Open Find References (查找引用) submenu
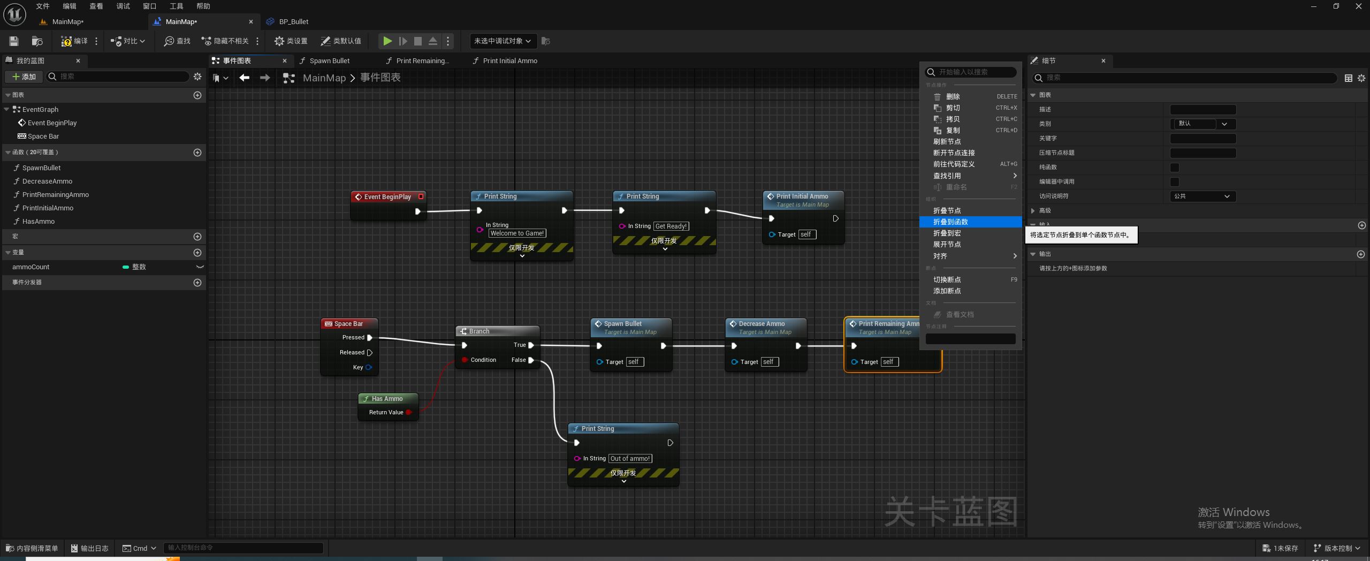 tap(970, 176)
